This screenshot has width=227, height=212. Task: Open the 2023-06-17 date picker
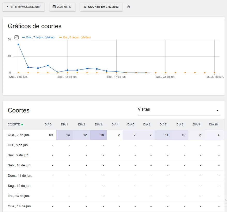coord(62,7)
